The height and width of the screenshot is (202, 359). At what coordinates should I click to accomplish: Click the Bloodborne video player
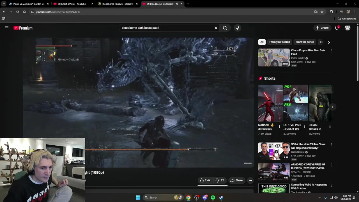pos(138,102)
